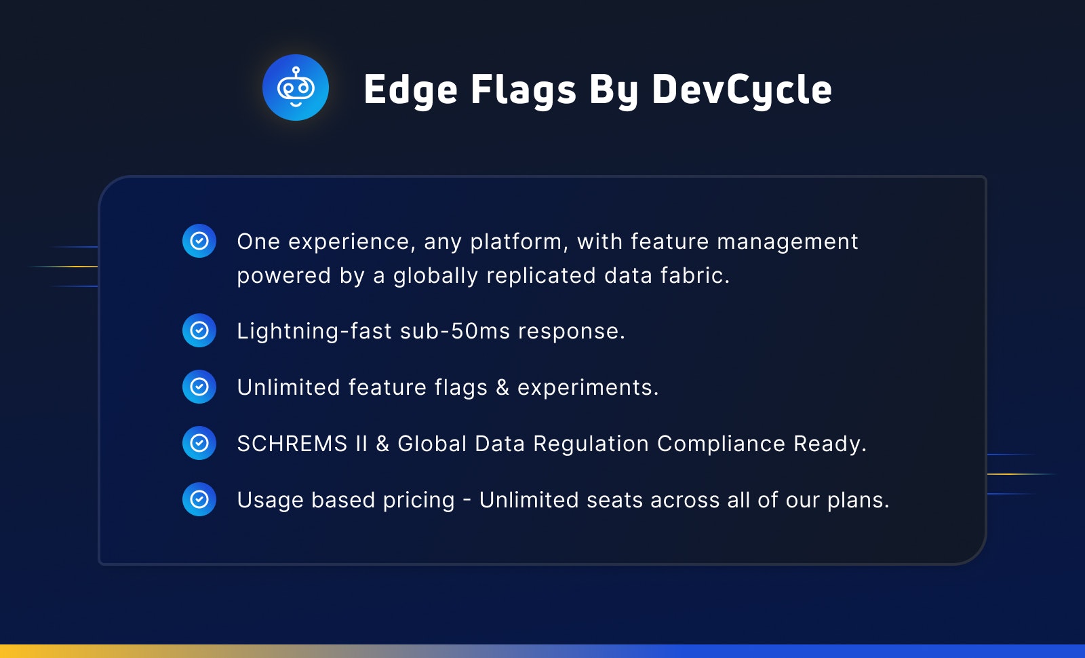Select the Edge Flags By DevCycle heading
Screen dimensions: 1085x658
(597, 90)
